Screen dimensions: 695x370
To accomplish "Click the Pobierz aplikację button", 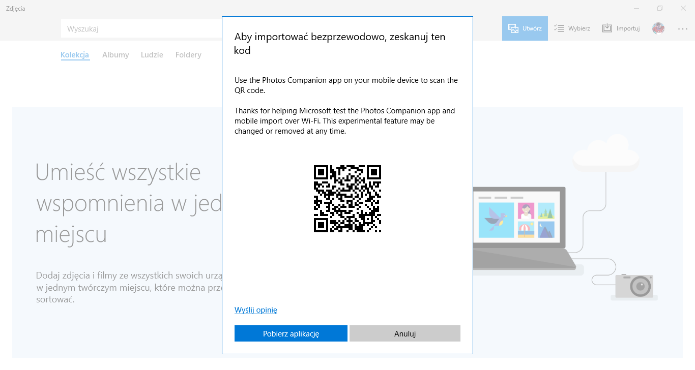I will 291,333.
